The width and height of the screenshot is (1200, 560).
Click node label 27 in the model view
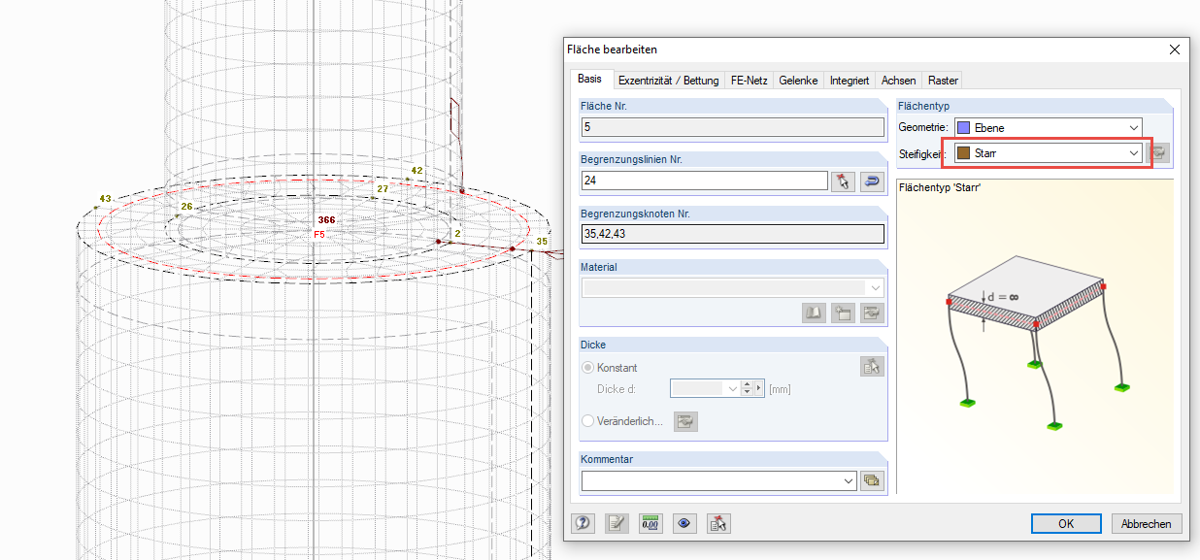[383, 188]
